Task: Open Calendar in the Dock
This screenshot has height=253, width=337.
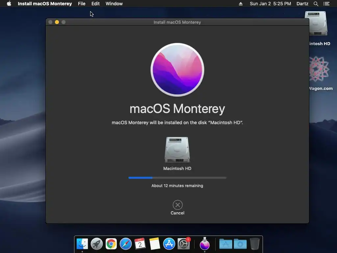Action: pyautogui.click(x=140, y=244)
